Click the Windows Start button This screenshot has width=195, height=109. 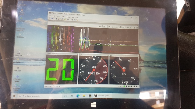click(x=14, y=96)
